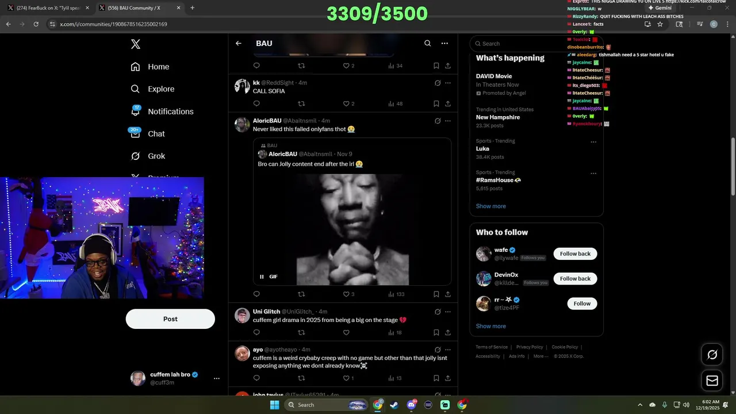Bookmark this page with star icon
The height and width of the screenshot is (414, 736).
pos(660,24)
